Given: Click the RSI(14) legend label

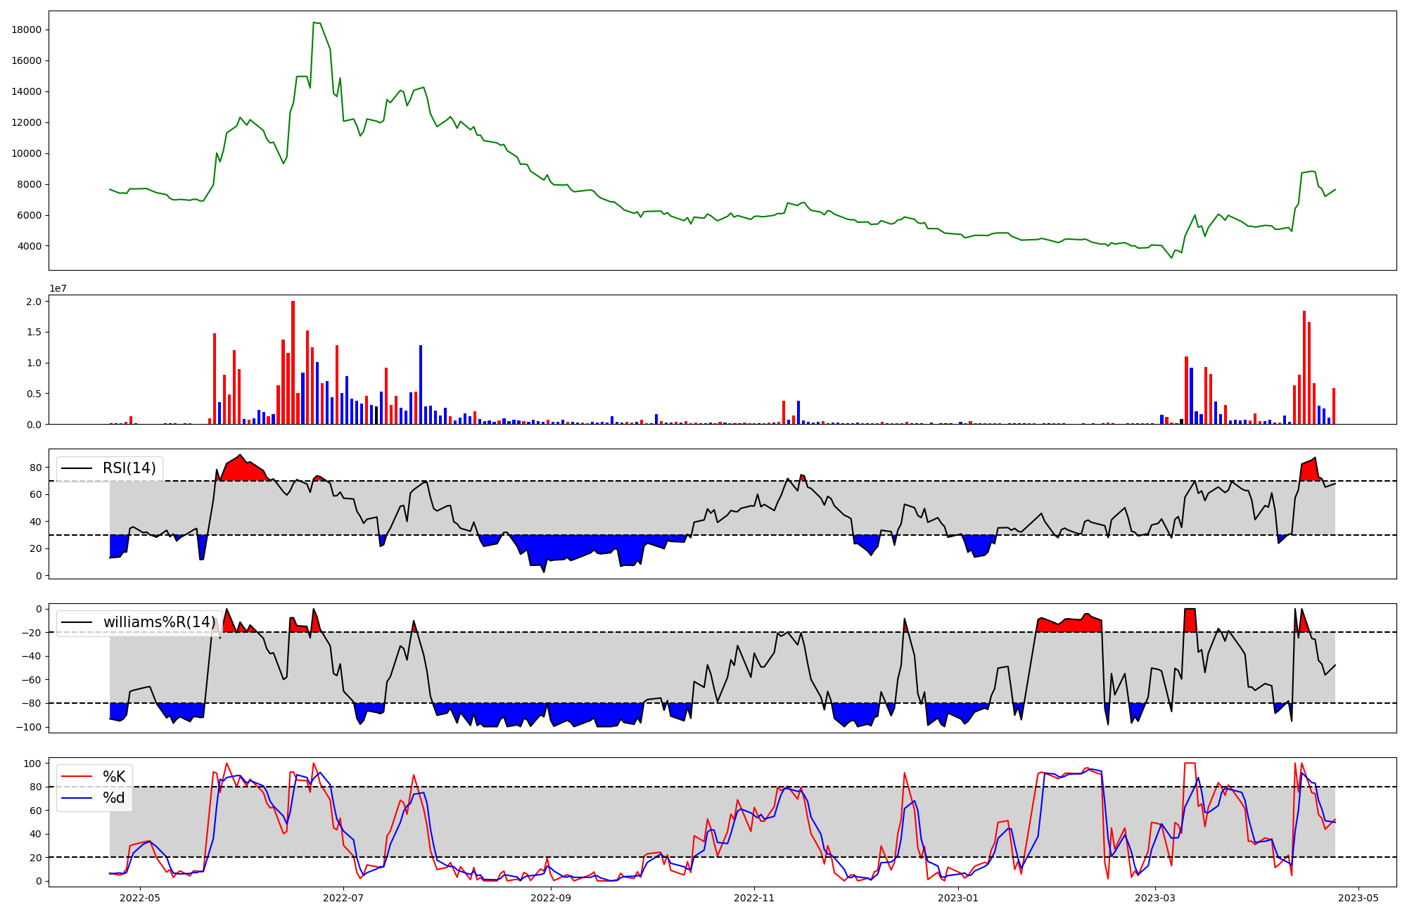Looking at the screenshot, I should coord(129,468).
